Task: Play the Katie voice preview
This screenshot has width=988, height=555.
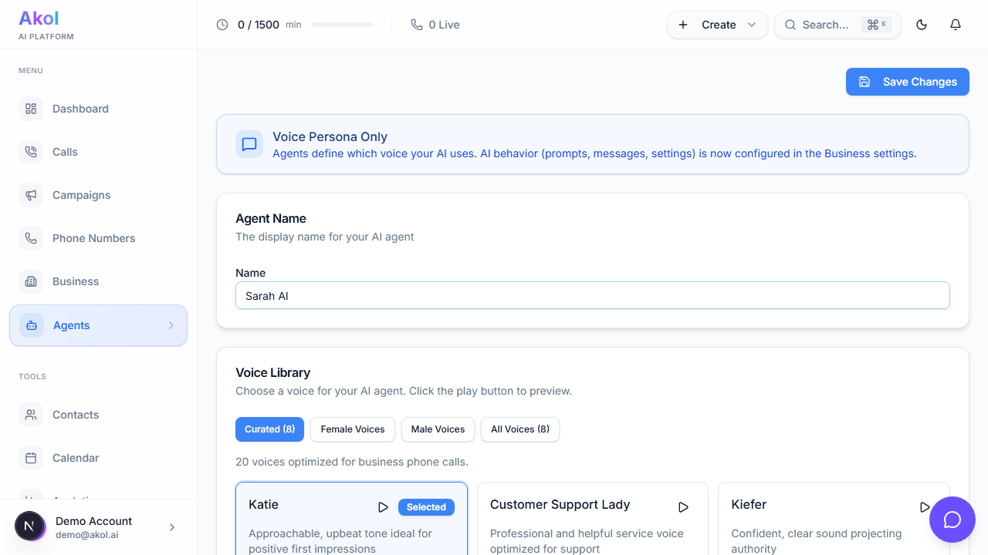Action: (x=383, y=507)
